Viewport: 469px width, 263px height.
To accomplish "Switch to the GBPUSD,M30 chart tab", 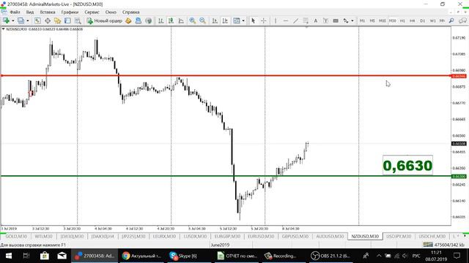I will (295, 236).
